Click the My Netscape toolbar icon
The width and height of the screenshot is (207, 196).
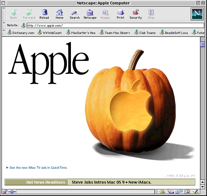point(90,14)
